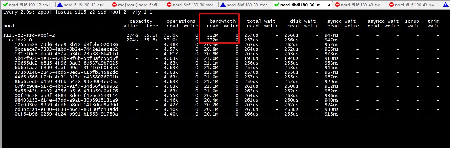The image size is (450, 148).
Task: Click the 4.48K read operations value
Action: [171, 45]
